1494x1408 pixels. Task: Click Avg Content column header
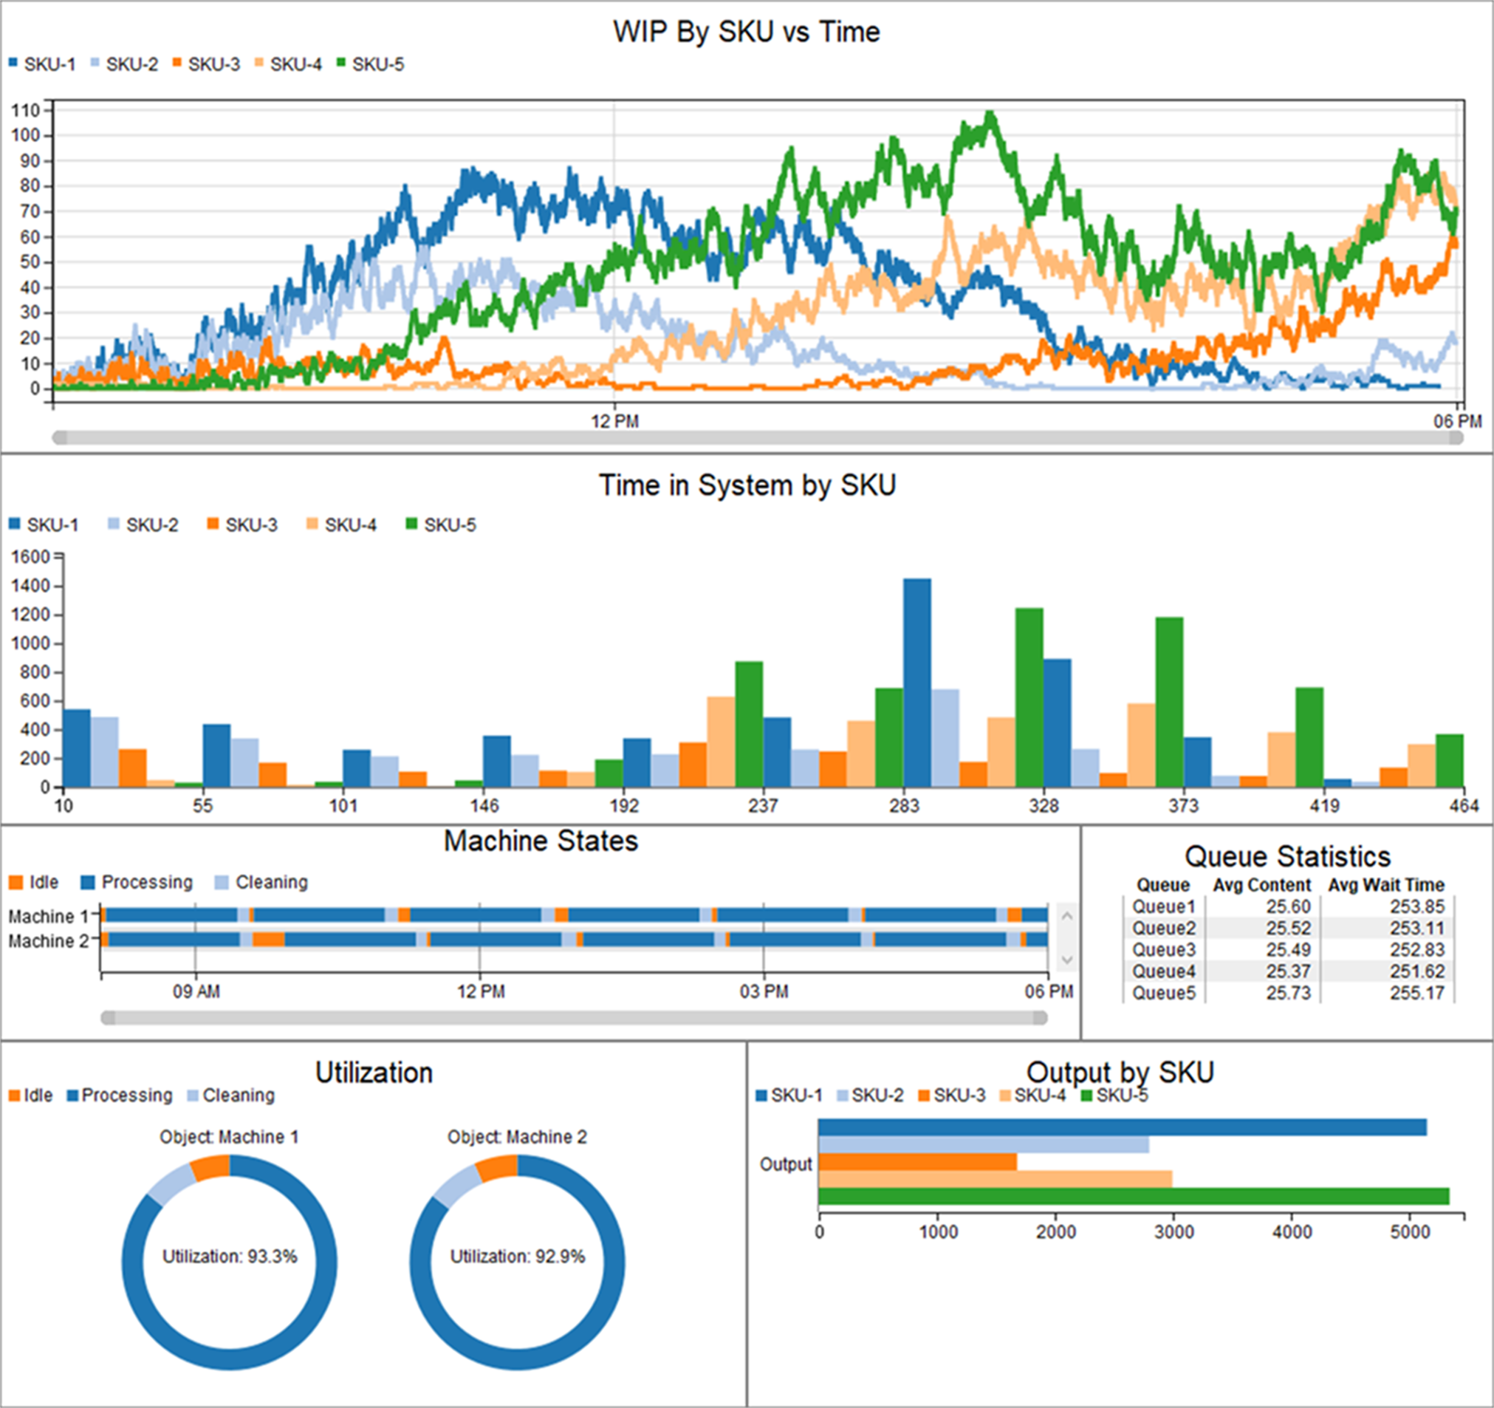coord(1261,885)
